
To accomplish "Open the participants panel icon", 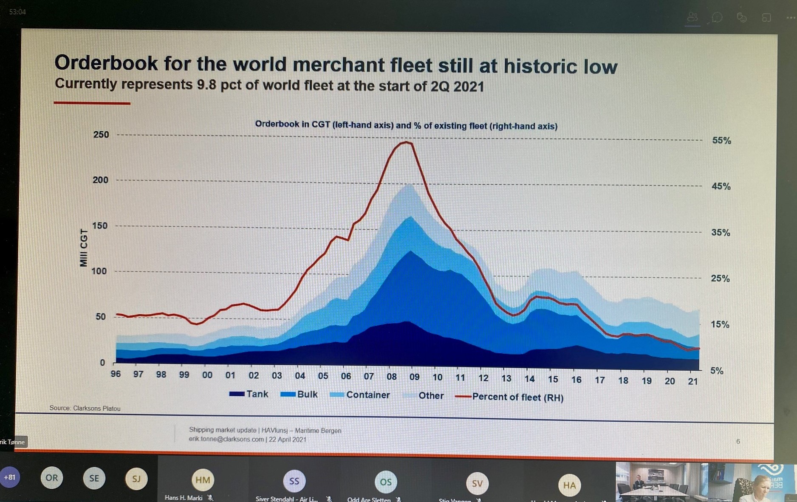I will pyautogui.click(x=692, y=17).
